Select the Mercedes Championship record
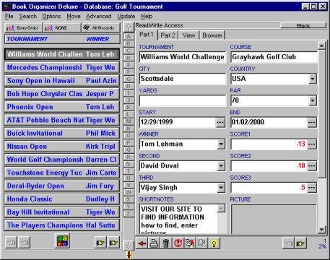The image size is (330, 260). [62, 67]
